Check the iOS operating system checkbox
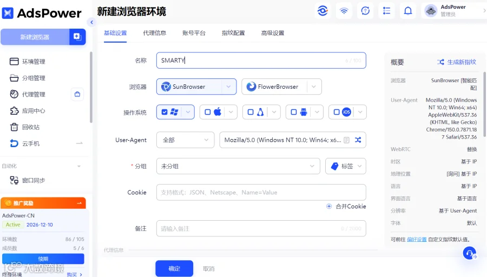 [x=337, y=112]
